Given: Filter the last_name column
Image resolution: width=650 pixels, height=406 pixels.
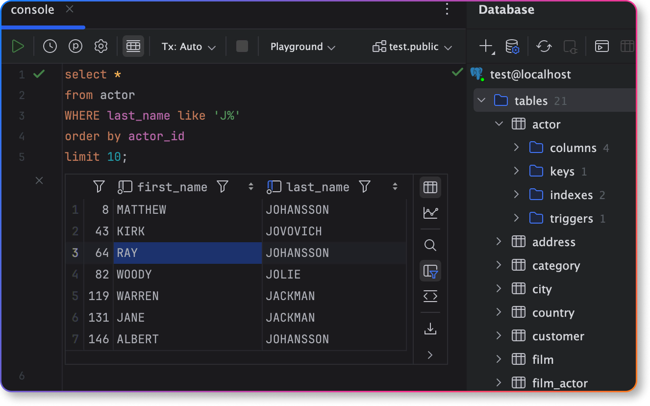Looking at the screenshot, I should pos(365,187).
